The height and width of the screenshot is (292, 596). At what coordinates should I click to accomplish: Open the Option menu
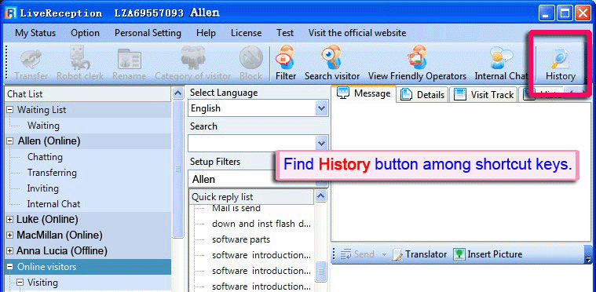click(x=85, y=33)
